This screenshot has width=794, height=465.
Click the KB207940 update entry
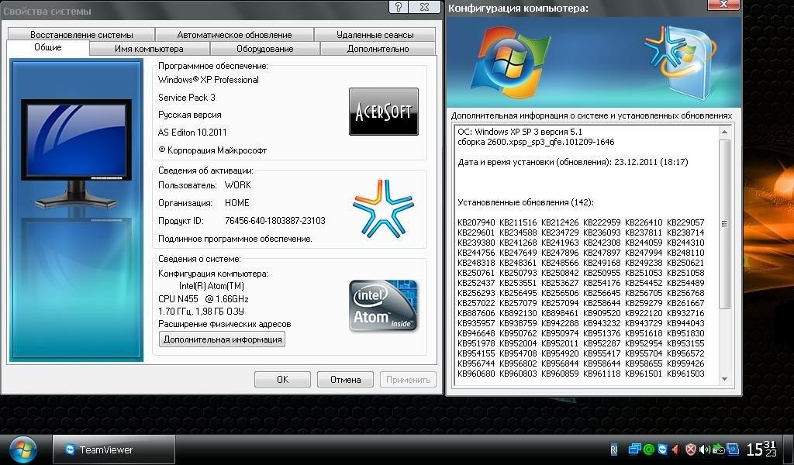point(477,222)
